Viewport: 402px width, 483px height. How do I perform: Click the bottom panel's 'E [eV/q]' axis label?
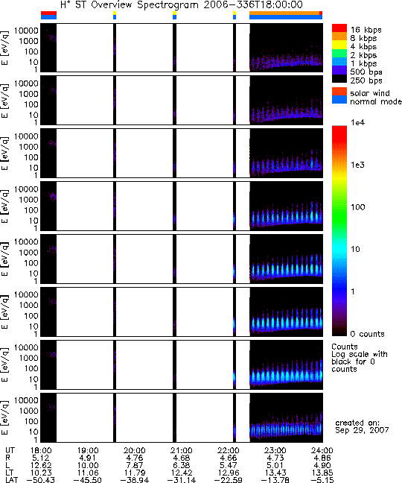[5, 417]
